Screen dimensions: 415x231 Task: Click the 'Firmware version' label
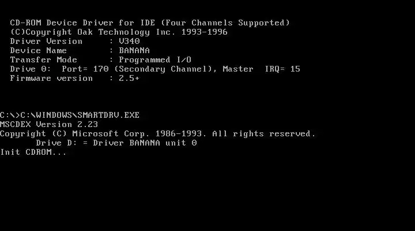[51, 78]
